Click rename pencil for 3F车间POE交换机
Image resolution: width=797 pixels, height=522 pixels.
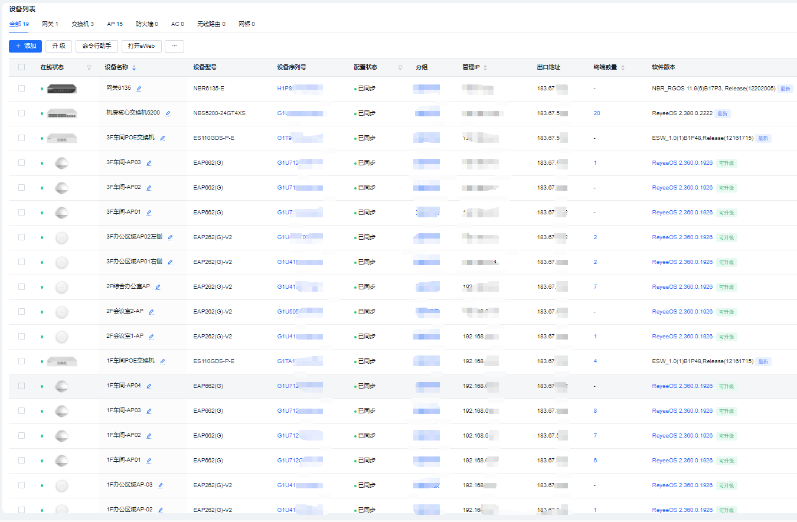(x=162, y=138)
